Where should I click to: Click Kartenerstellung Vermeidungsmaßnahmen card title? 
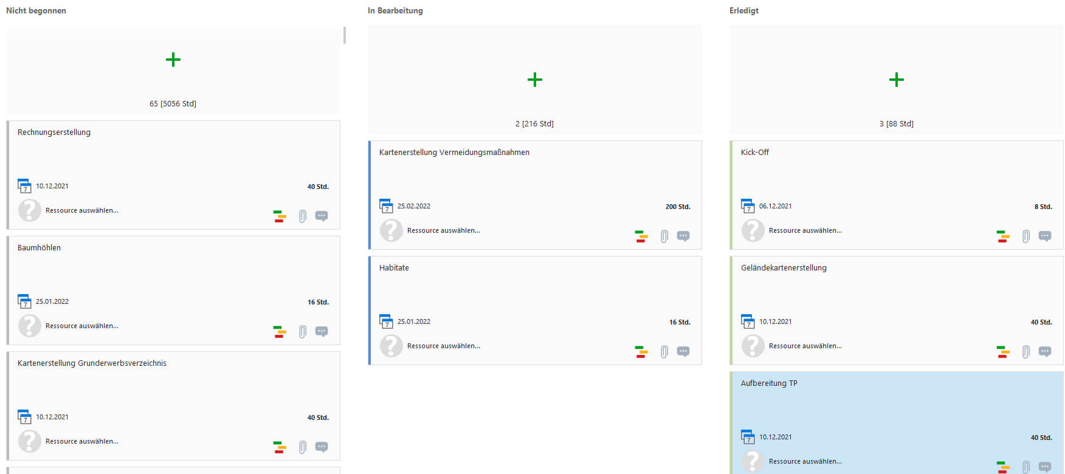[x=454, y=153]
